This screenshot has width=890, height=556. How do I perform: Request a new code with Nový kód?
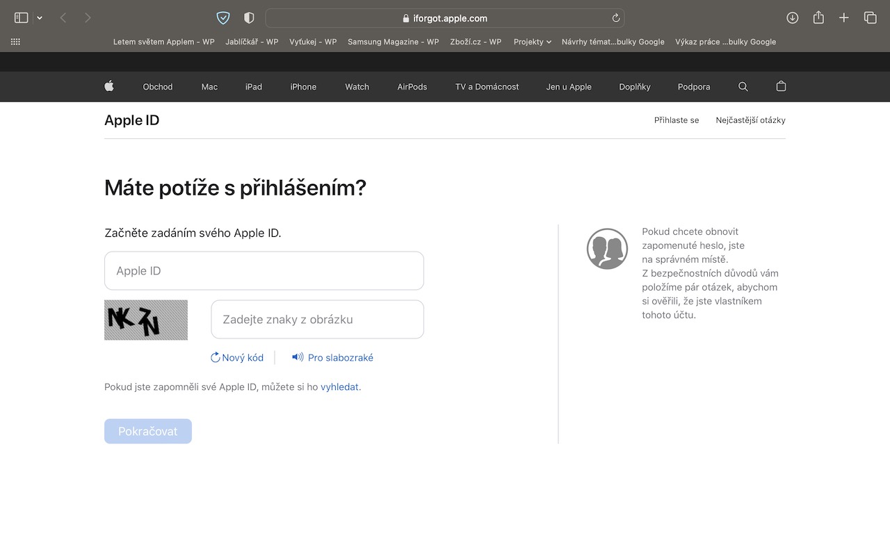[237, 358]
